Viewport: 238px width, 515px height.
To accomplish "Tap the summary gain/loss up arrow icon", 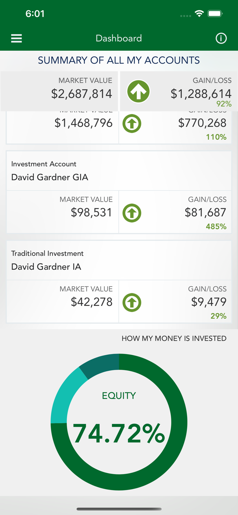I will coord(138,91).
